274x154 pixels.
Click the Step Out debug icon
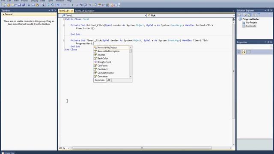coord(89,5)
